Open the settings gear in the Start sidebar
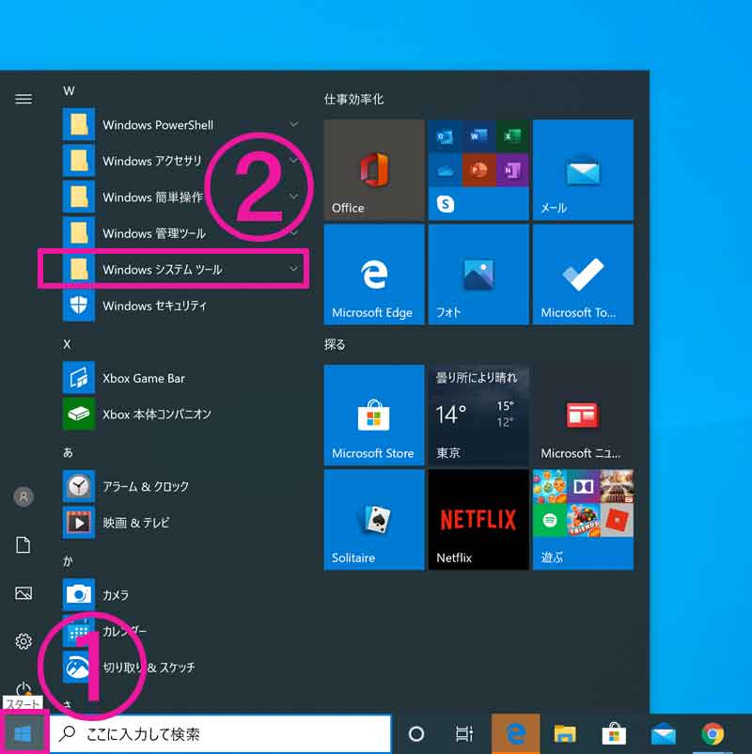Image resolution: width=752 pixels, height=754 pixels. (23, 641)
